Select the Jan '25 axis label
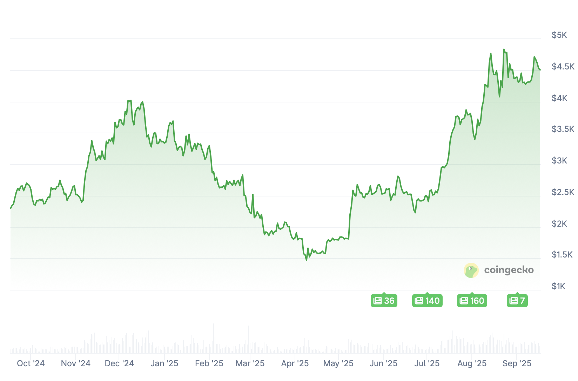The width and height of the screenshot is (578, 381). pos(164,363)
